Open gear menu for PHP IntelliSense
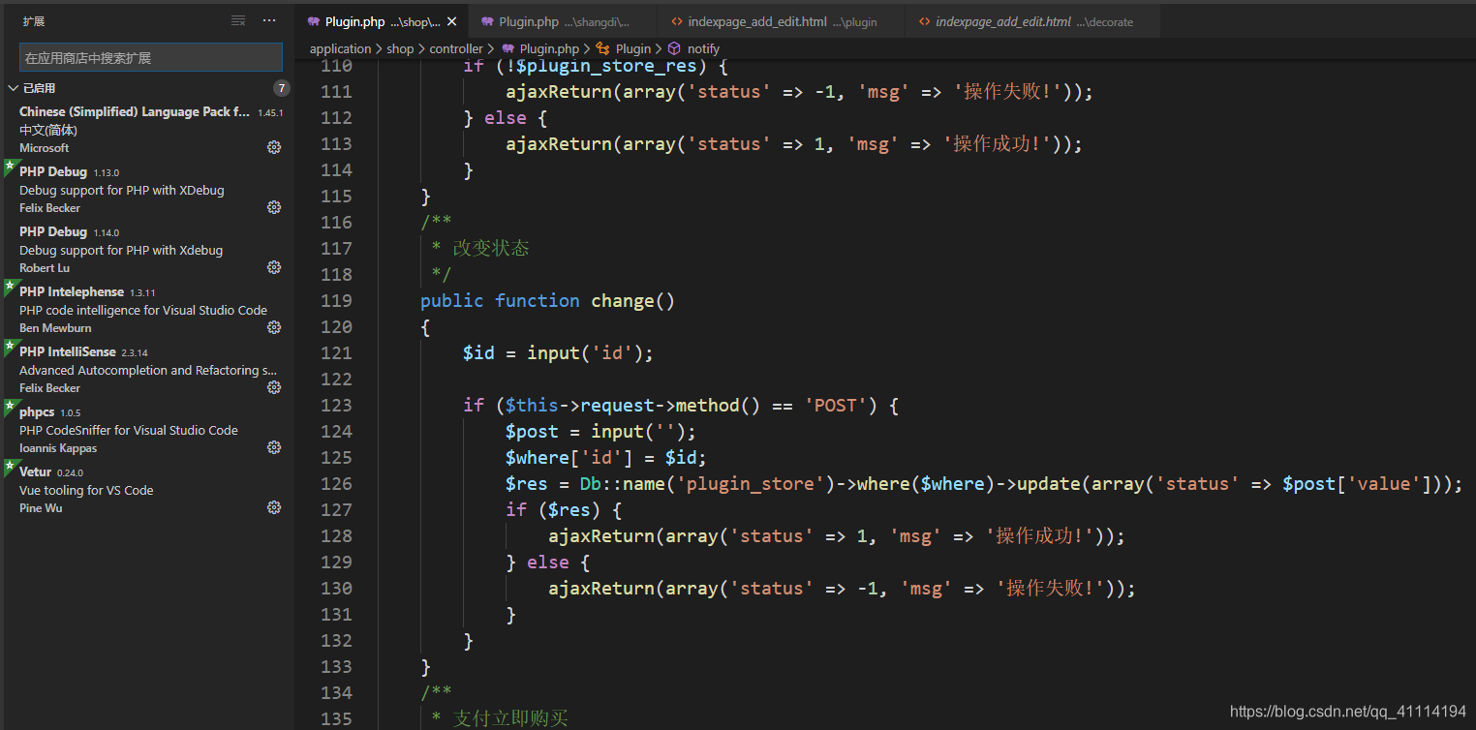Screen dimensions: 1476x730 274,387
